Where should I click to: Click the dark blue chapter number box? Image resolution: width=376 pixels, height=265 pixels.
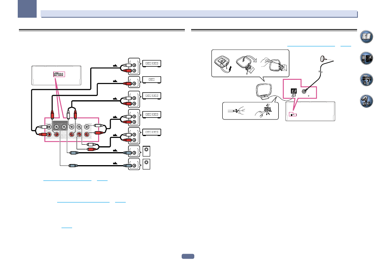click(27, 9)
